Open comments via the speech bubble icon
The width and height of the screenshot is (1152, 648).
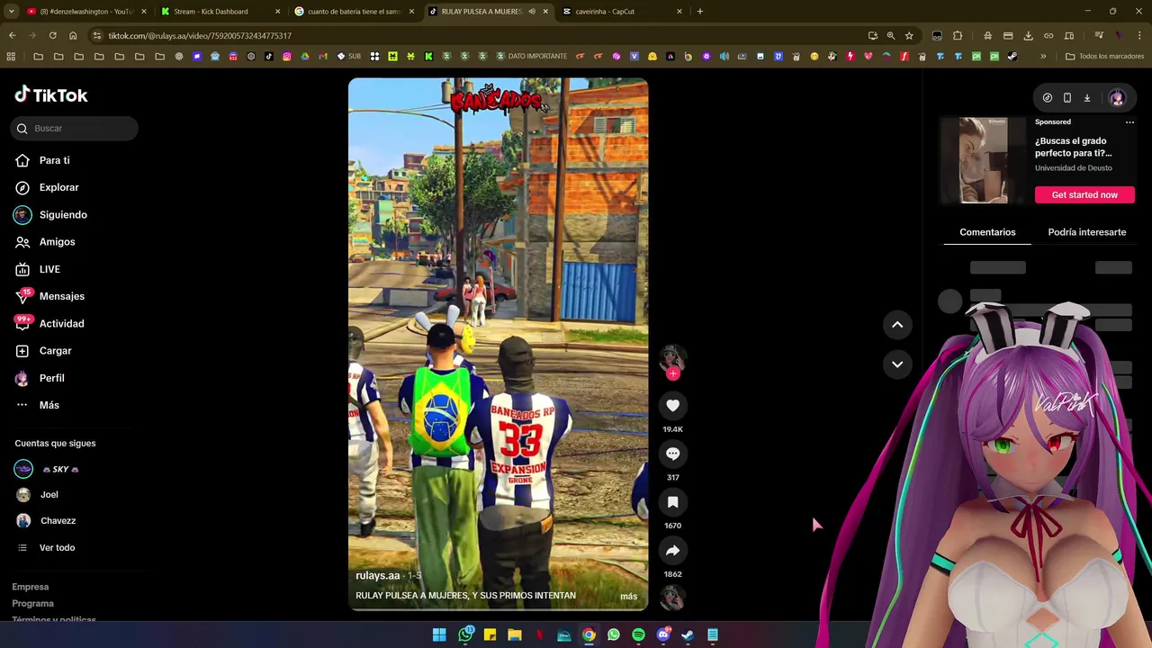tap(672, 454)
